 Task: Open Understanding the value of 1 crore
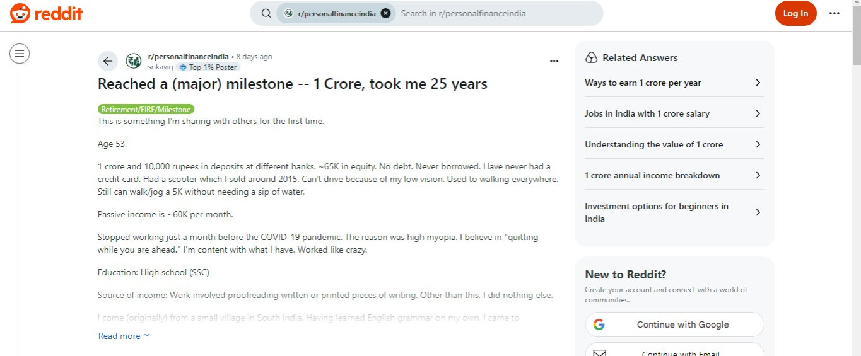674,144
